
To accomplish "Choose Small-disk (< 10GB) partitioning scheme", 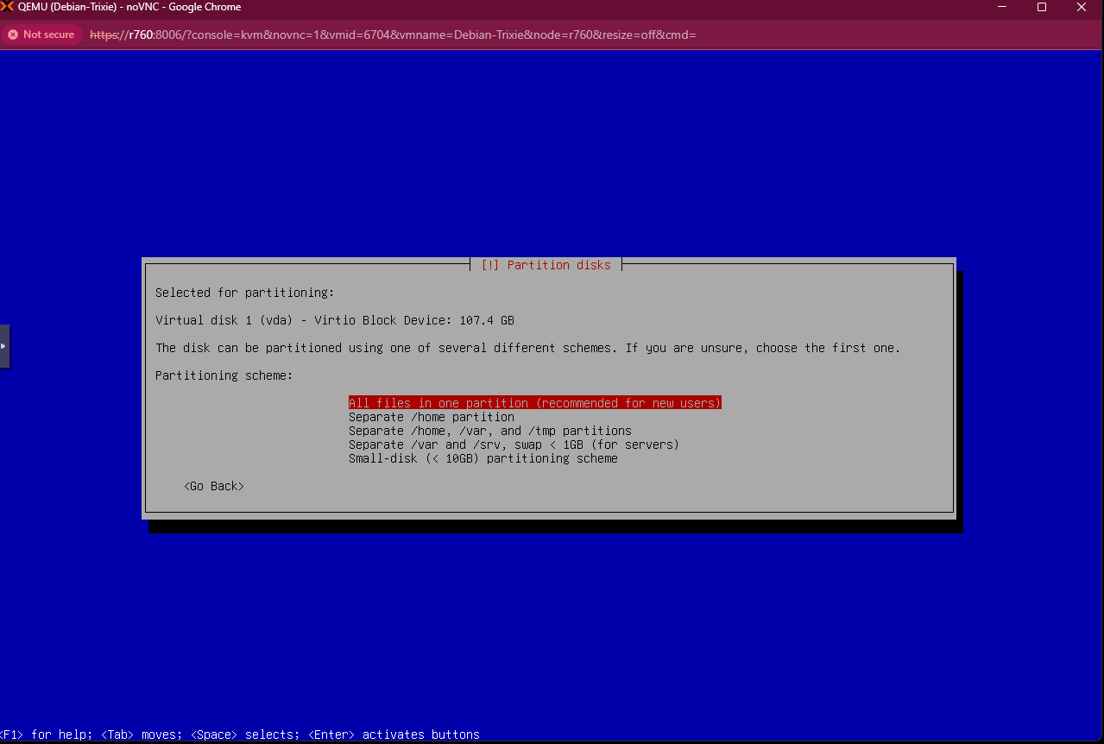I will (483, 458).
